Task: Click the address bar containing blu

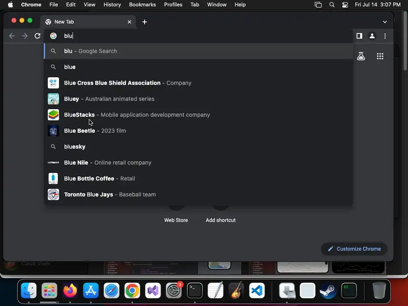Action: (x=198, y=36)
